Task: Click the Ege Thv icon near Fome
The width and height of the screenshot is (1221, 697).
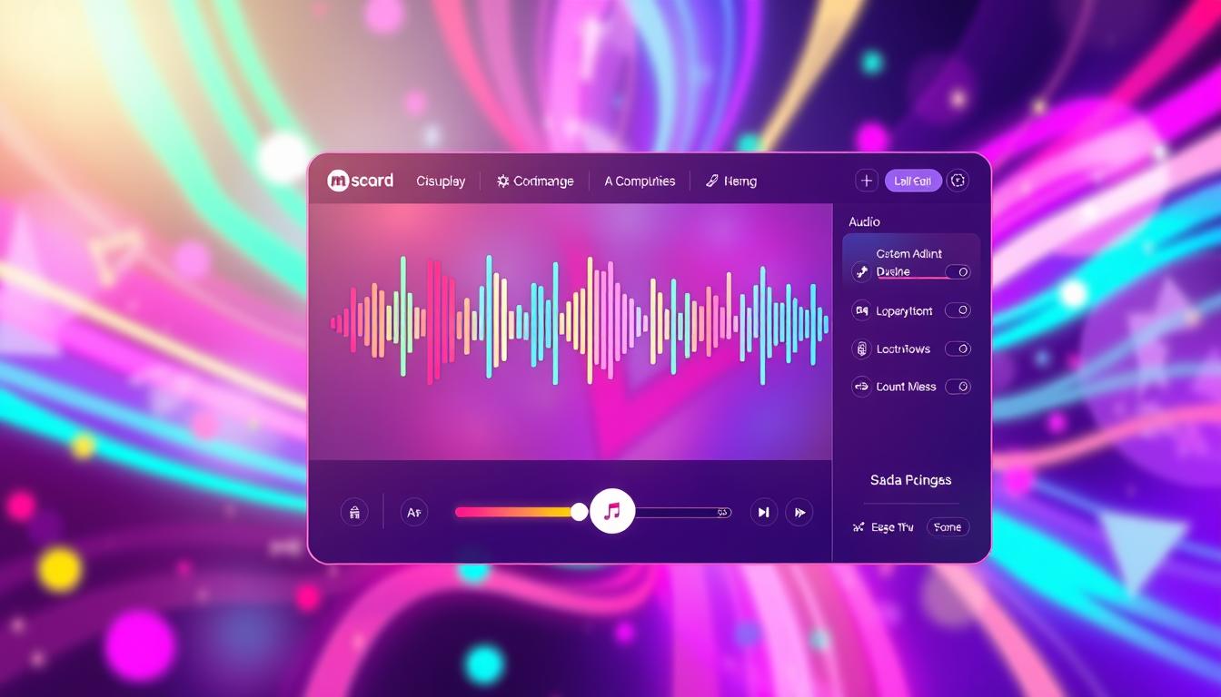Action: tap(858, 526)
